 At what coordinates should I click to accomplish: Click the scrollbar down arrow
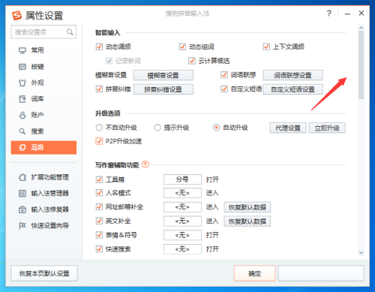[361, 253]
